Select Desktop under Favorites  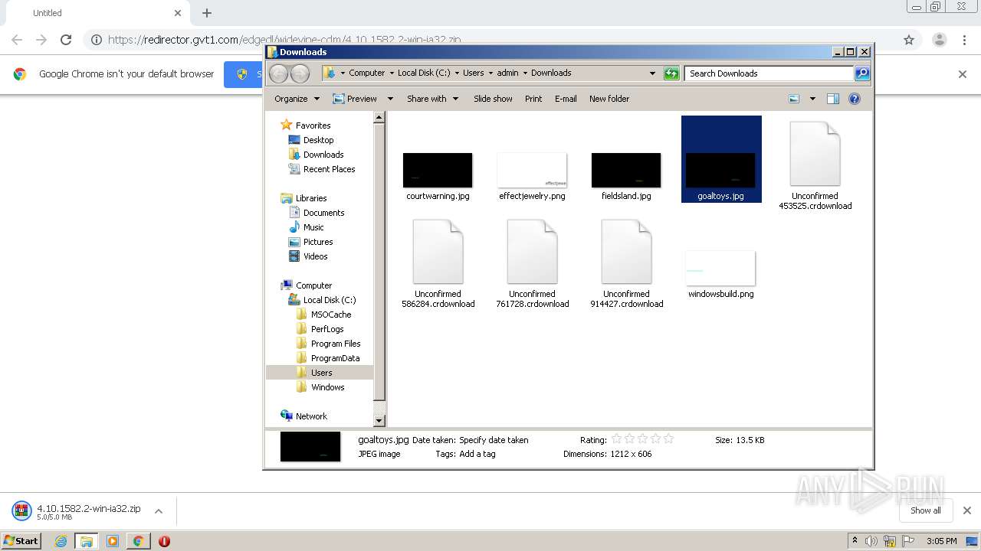pyautogui.click(x=311, y=140)
